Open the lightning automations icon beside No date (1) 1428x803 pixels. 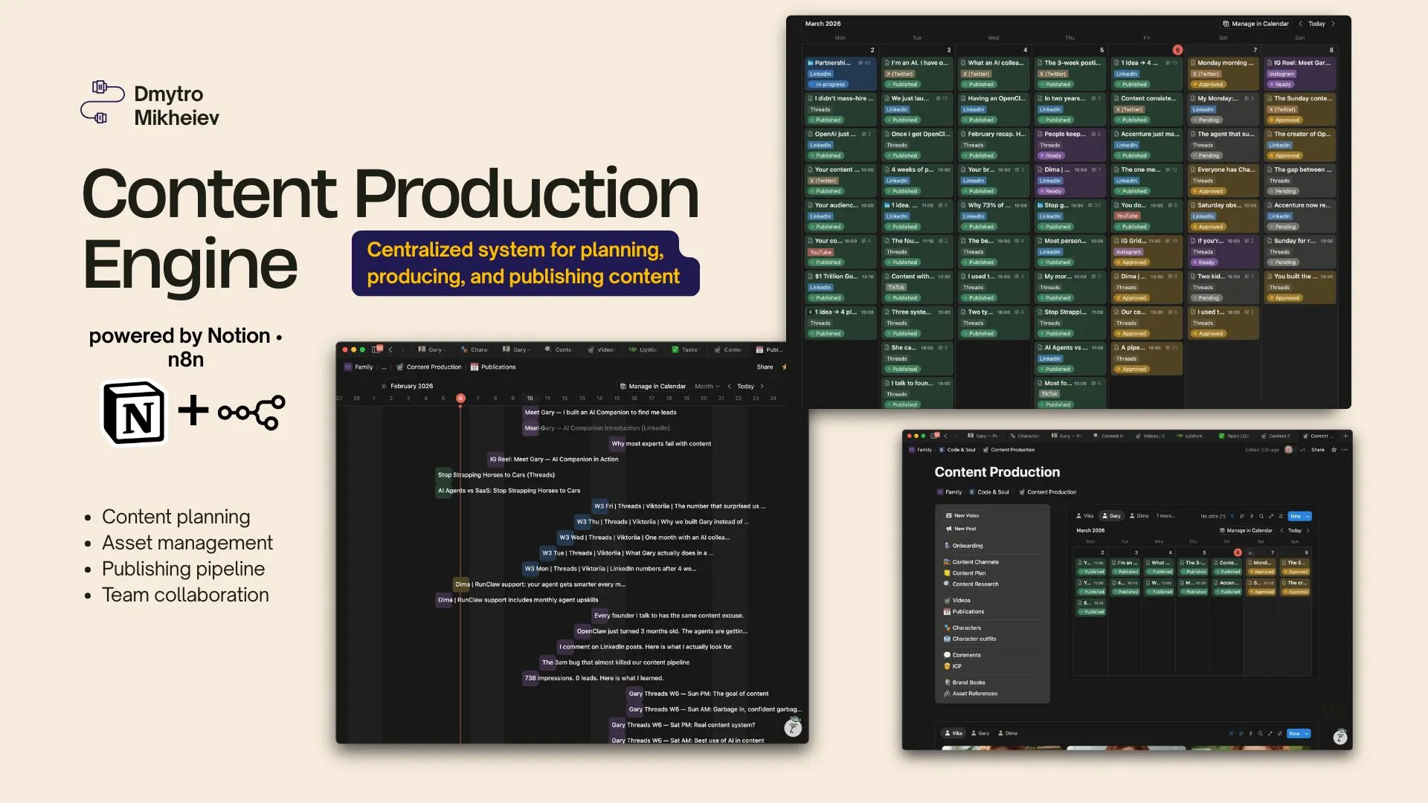tap(1252, 516)
